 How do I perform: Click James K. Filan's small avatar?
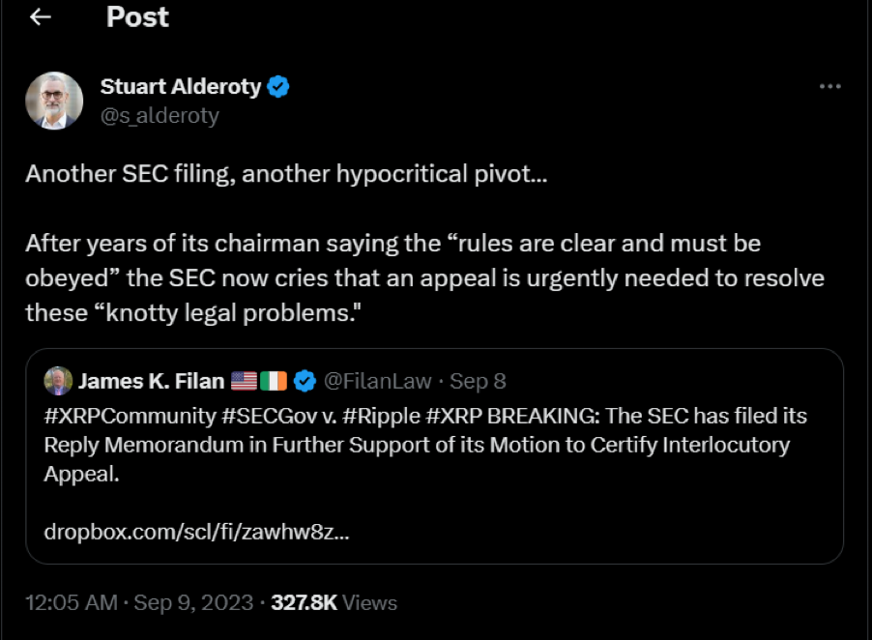[58, 381]
